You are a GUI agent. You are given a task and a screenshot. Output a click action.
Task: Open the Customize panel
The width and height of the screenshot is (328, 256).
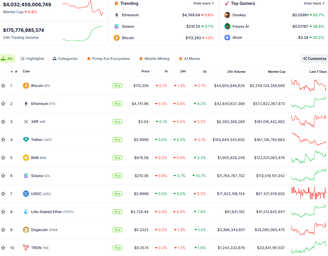click(x=313, y=59)
